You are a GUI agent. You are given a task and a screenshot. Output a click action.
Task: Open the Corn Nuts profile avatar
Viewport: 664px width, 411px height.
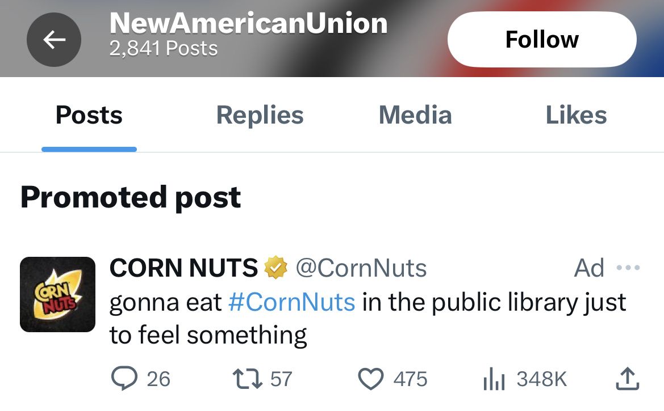pos(57,294)
